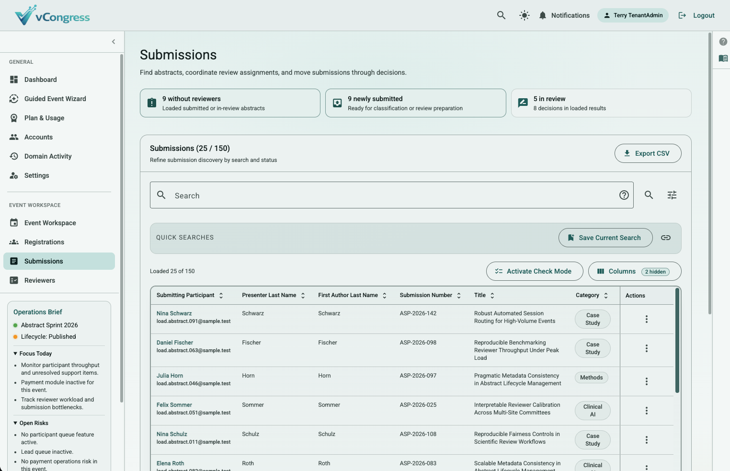730x471 pixels.
Task: Click submission number ASP-2026-098
Action: pyautogui.click(x=418, y=343)
